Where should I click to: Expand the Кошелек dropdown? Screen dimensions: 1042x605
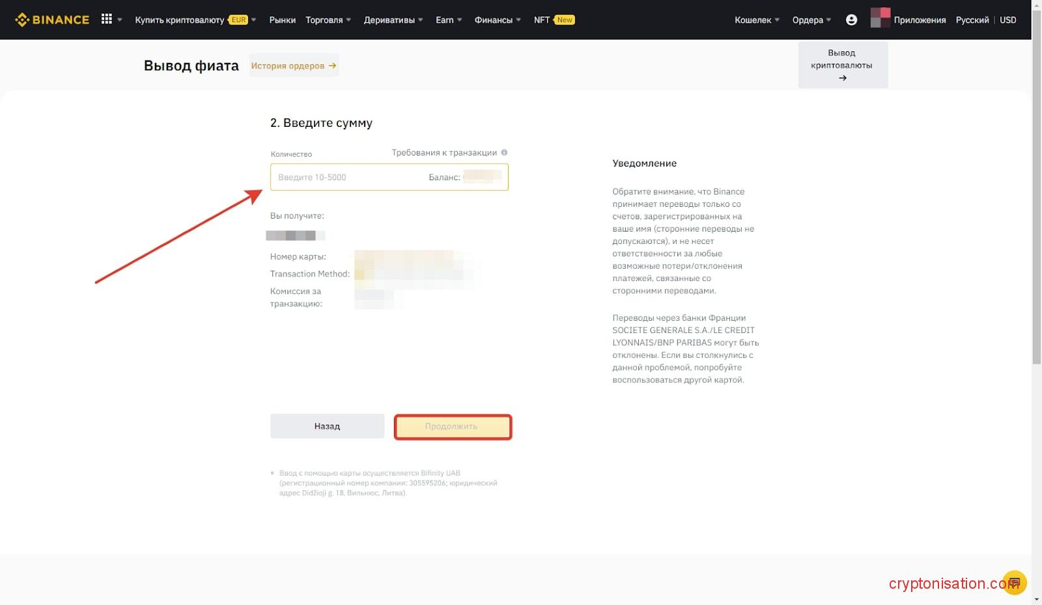(x=755, y=20)
